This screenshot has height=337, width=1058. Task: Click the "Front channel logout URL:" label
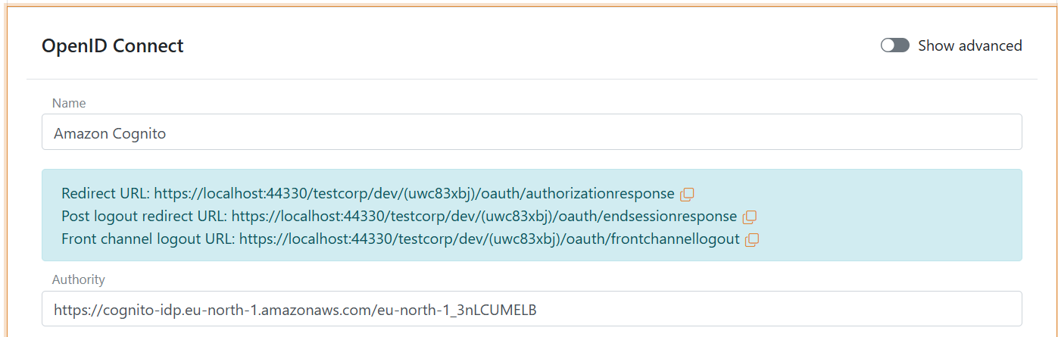(148, 239)
